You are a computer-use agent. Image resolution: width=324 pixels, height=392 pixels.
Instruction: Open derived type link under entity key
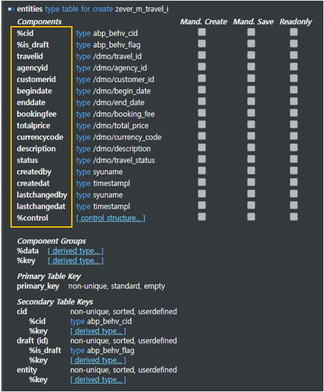[98, 380]
